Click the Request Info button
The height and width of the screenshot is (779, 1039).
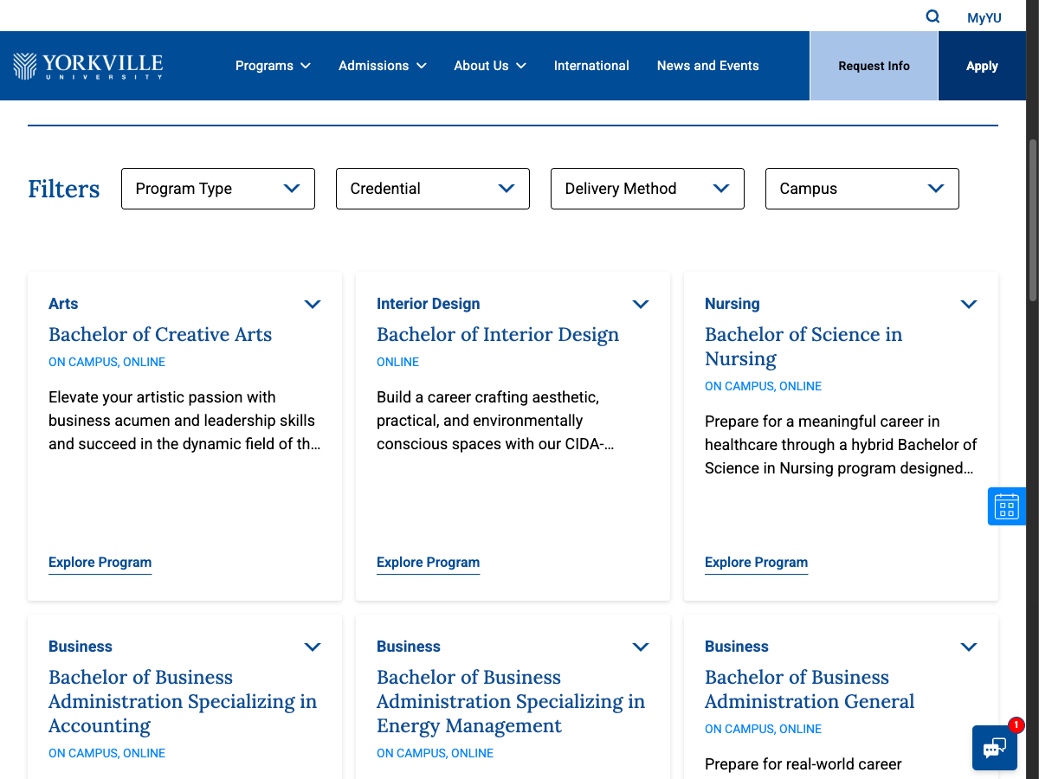874,66
